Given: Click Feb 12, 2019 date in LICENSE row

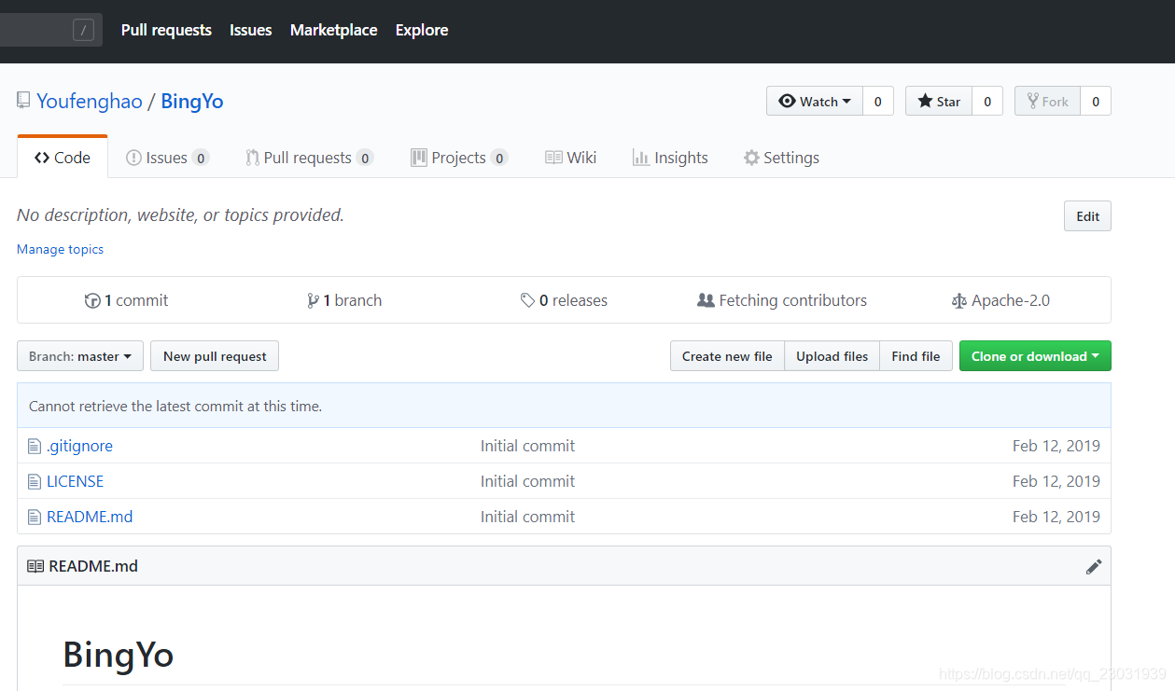Looking at the screenshot, I should pos(1056,481).
